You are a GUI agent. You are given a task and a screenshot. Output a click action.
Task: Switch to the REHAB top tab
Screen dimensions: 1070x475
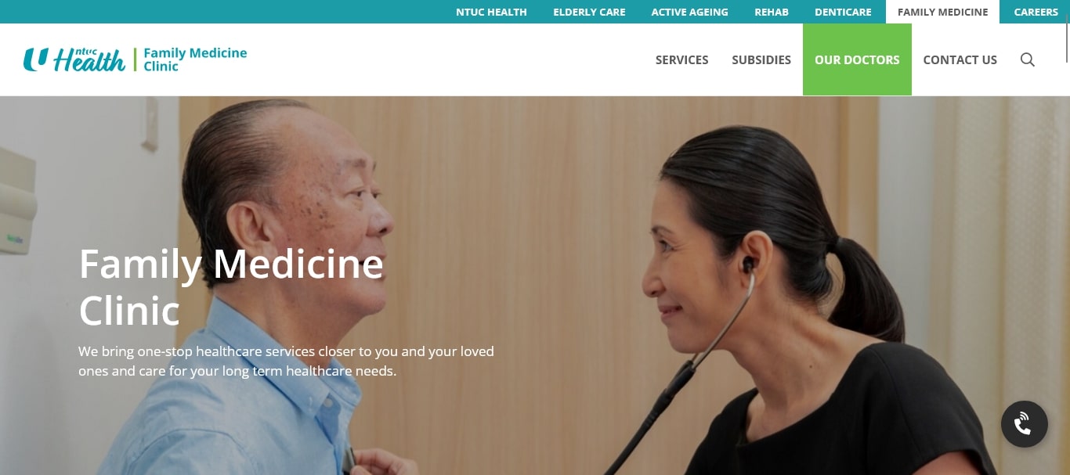click(x=772, y=12)
